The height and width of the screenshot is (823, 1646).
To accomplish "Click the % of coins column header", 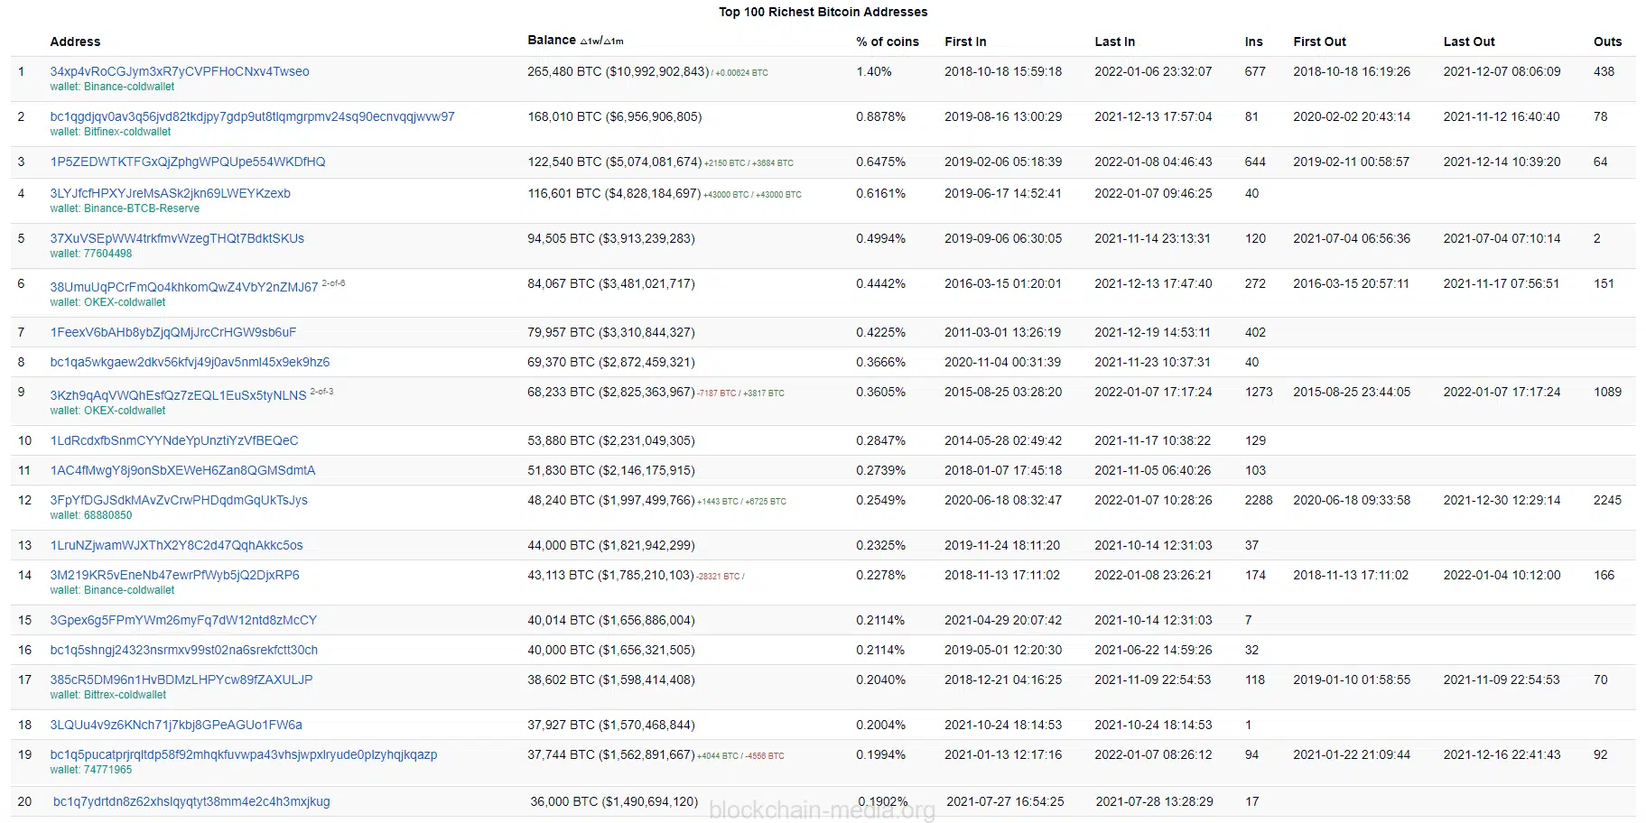I will [x=888, y=42].
